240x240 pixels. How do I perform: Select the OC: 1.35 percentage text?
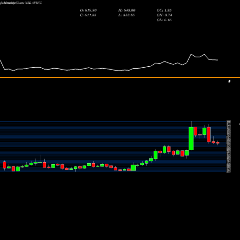(164, 11)
